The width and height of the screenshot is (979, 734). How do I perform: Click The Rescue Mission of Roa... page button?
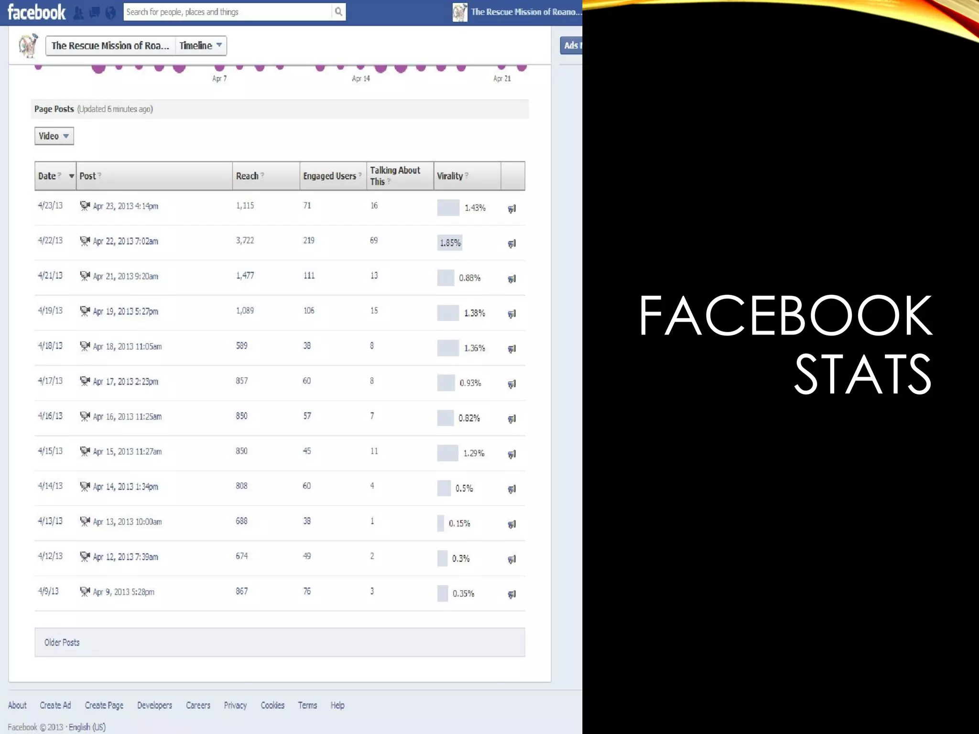[110, 46]
